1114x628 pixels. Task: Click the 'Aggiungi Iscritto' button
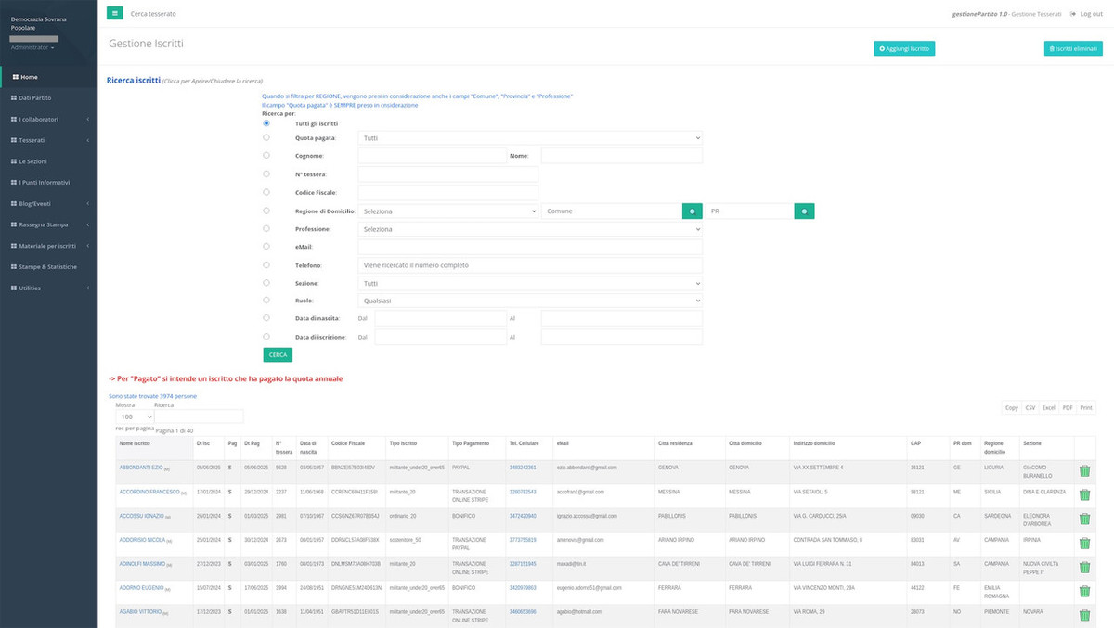coord(903,48)
